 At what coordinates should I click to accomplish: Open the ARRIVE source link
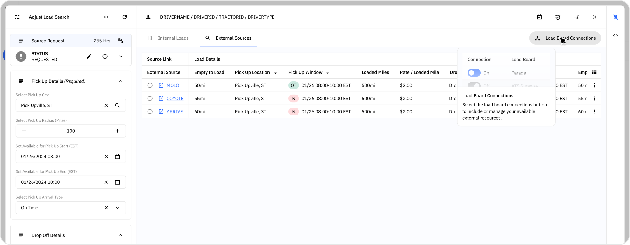point(175,112)
